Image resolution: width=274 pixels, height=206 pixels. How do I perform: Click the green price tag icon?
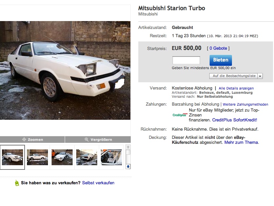[17, 183]
